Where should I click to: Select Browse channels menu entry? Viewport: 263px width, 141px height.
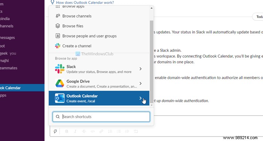tap(99, 16)
